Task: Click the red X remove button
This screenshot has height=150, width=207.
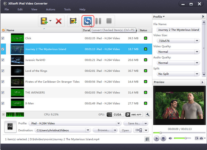Action: pos(59,21)
